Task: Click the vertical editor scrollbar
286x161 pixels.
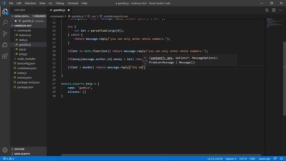Action: (x=284, y=79)
